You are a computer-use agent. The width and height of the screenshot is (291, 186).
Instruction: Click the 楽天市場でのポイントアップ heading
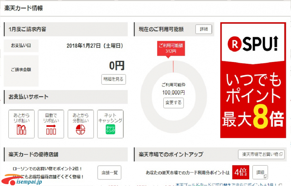pyautogui.click(x=171, y=154)
